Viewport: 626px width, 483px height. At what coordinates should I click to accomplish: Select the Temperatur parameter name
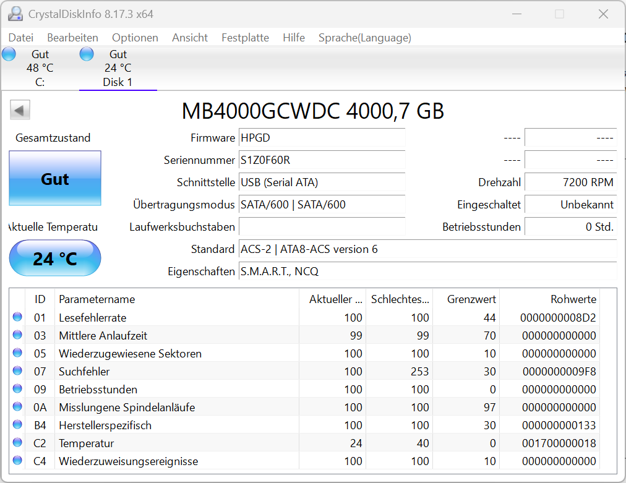[86, 443]
